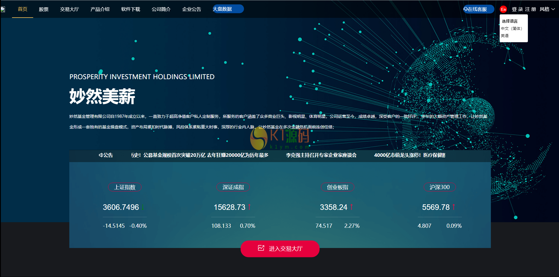Screen dimensions: 559x277
Task: Select the 上证指数 index label
Action: click(x=125, y=187)
